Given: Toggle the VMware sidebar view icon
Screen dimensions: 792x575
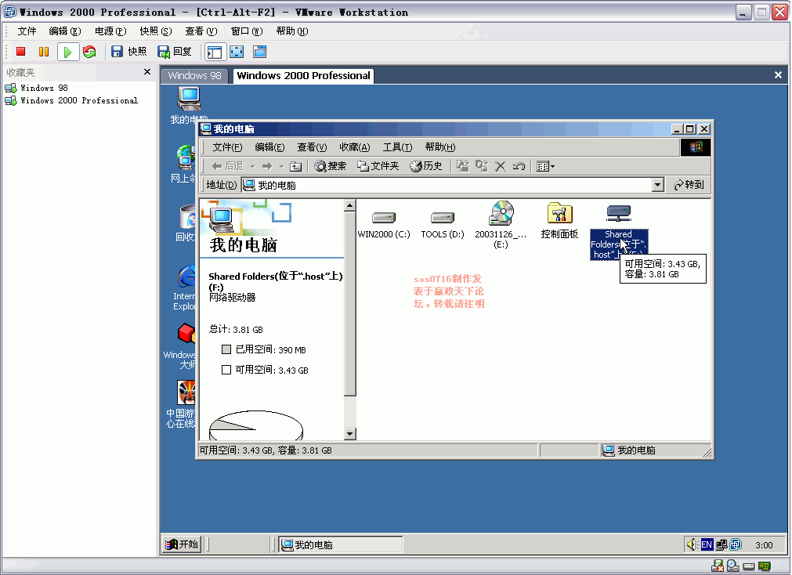Looking at the screenshot, I should [214, 52].
